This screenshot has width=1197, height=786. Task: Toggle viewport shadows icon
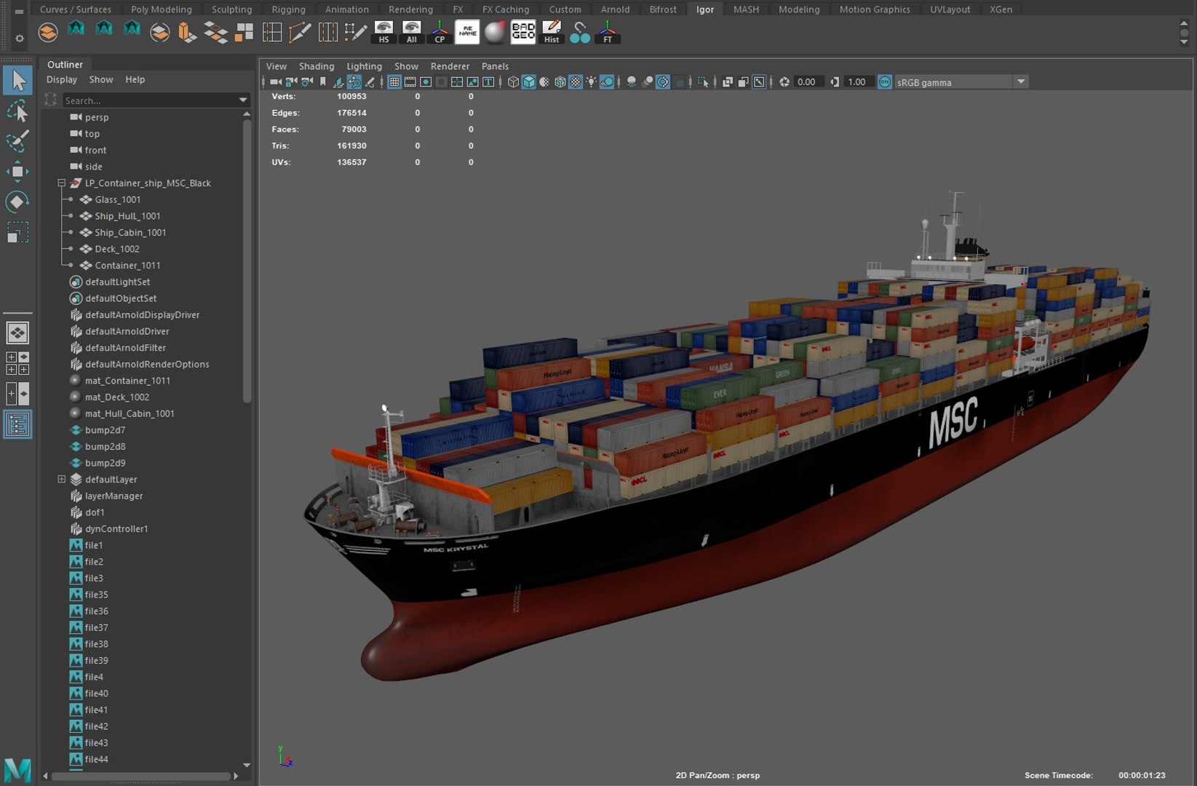point(607,82)
